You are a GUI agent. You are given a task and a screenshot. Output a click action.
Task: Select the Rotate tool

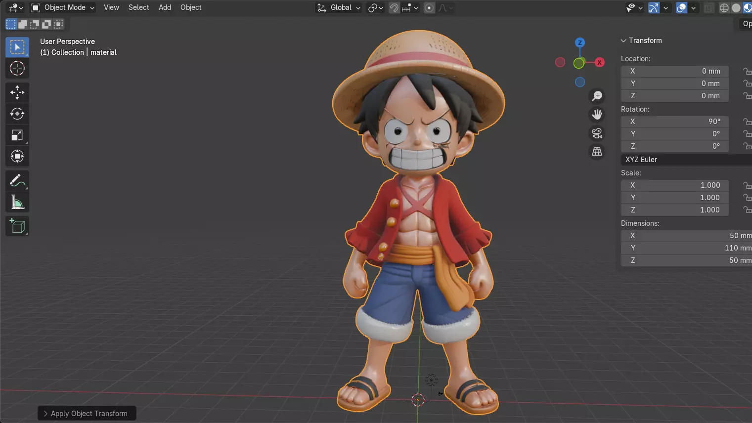click(x=17, y=114)
